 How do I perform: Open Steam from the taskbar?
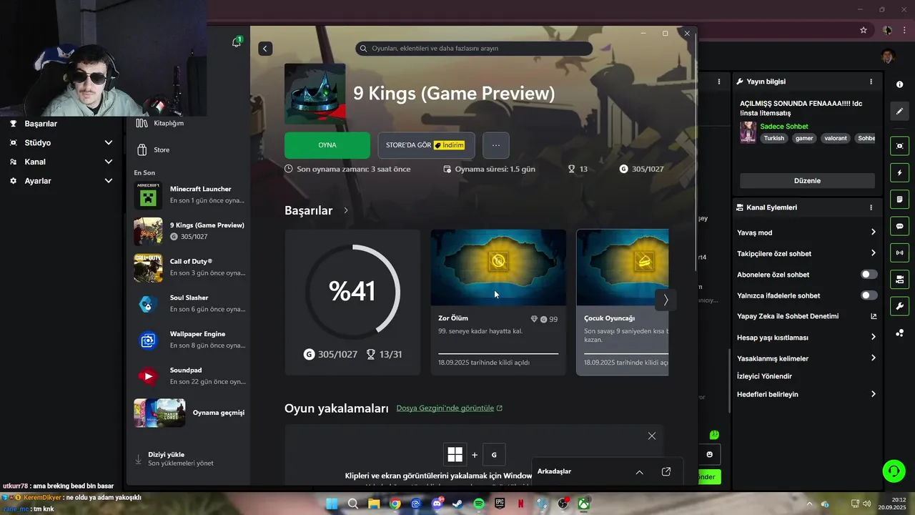coord(457,504)
